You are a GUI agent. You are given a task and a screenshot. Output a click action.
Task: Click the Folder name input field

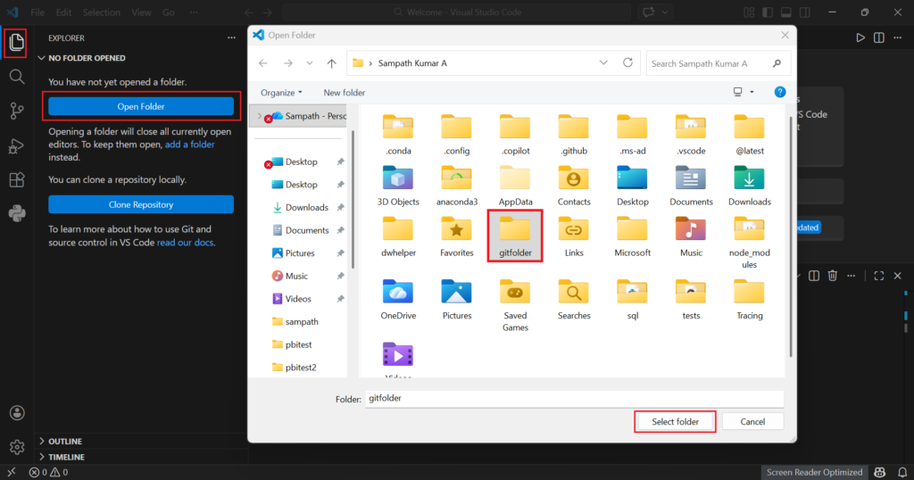tap(571, 399)
